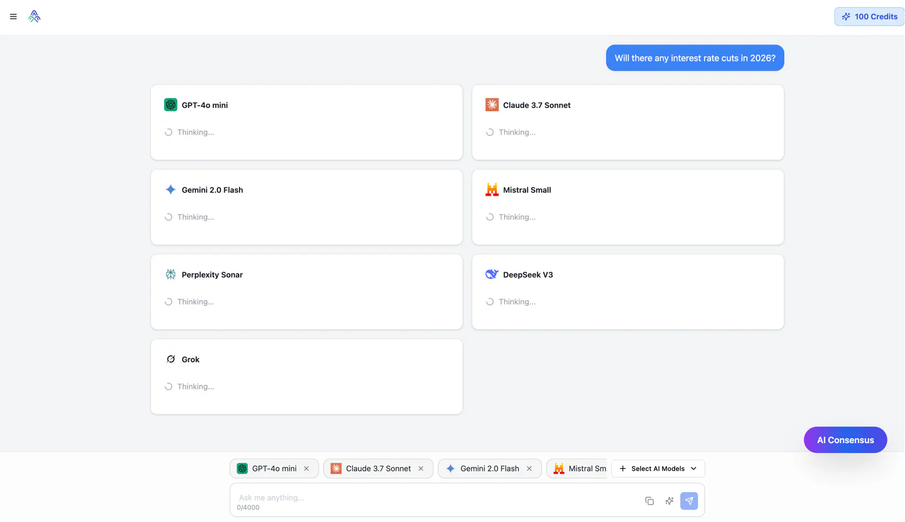Click the DeepSeek V3 card title
Viewport: 905px width, 522px height.
(528, 275)
